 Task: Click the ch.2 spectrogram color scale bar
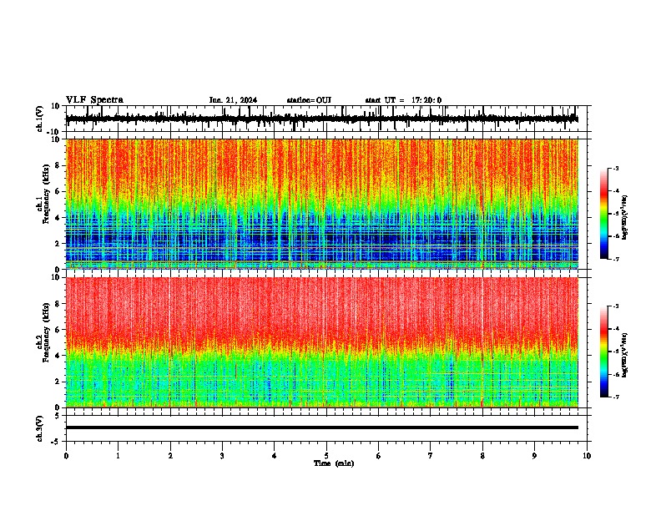(x=604, y=352)
